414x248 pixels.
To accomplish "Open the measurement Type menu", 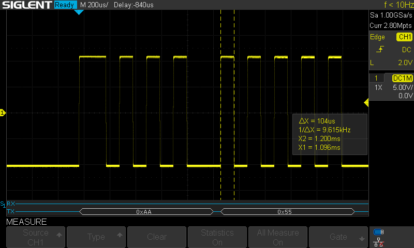I will click(x=96, y=237).
